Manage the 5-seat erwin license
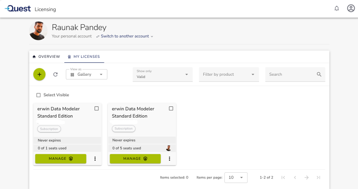This screenshot has height=189, width=358. coord(135,159)
